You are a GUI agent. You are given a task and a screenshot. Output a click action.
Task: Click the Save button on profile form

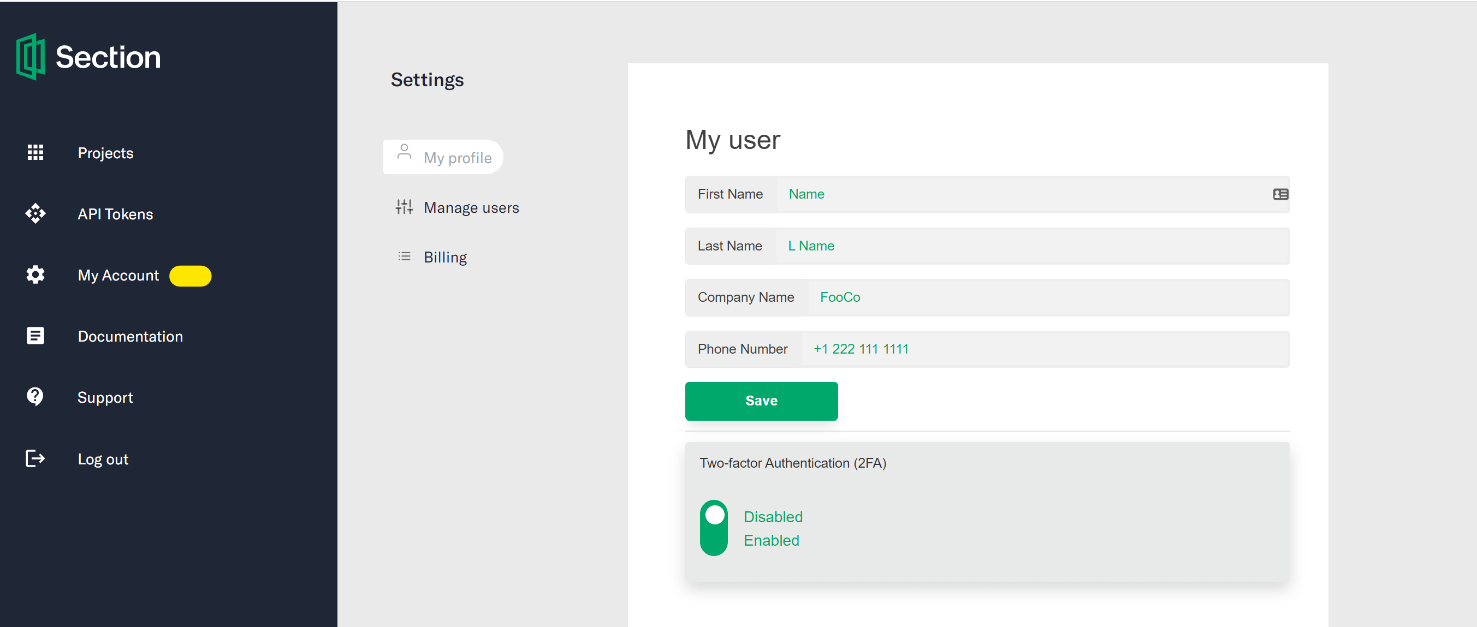pyautogui.click(x=761, y=400)
